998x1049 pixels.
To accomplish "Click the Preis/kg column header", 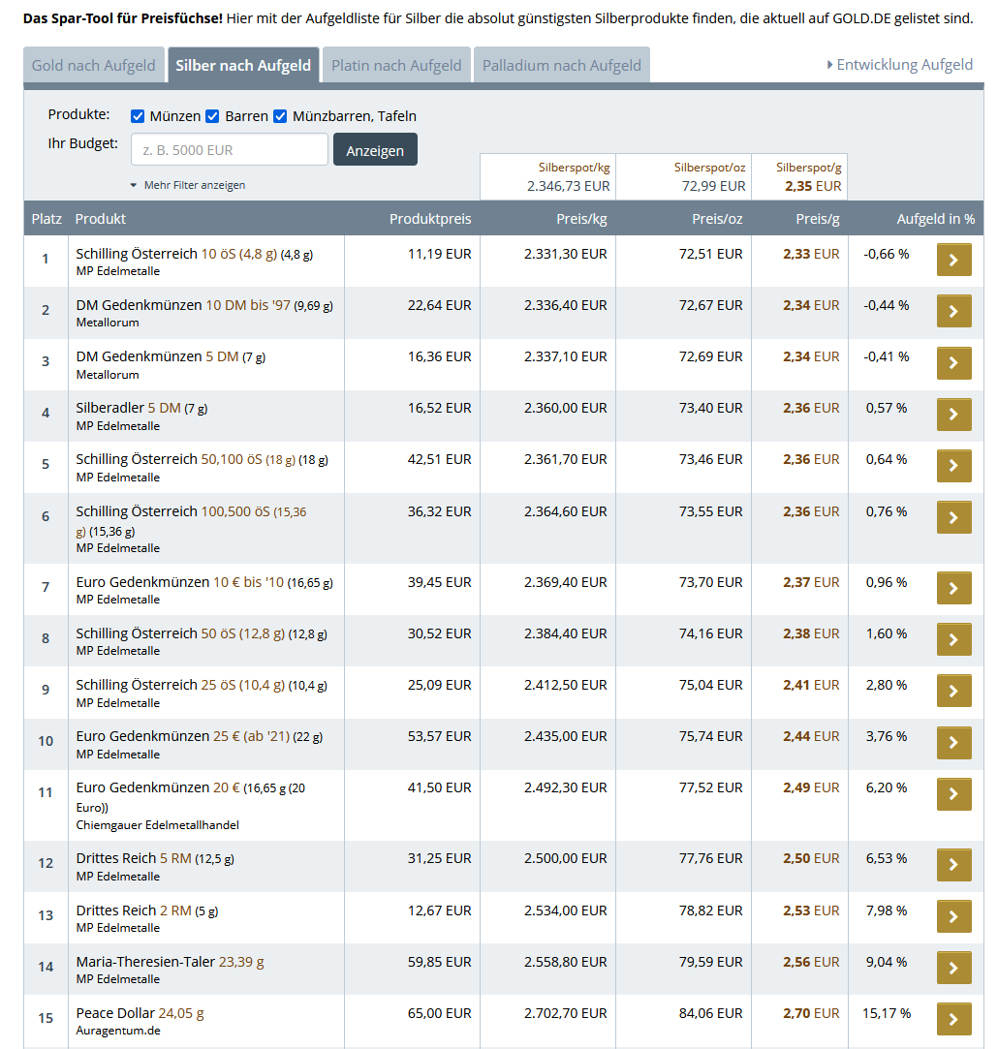I will click(x=581, y=219).
